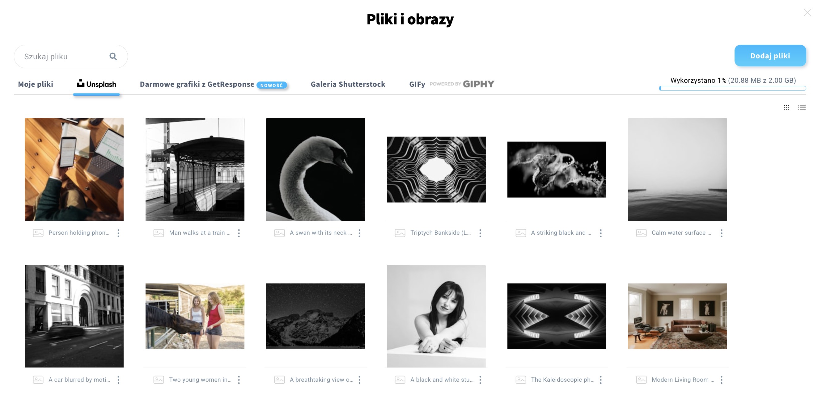Switch to Moje pliki tab
Screen dimensions: 822x399
tap(36, 84)
